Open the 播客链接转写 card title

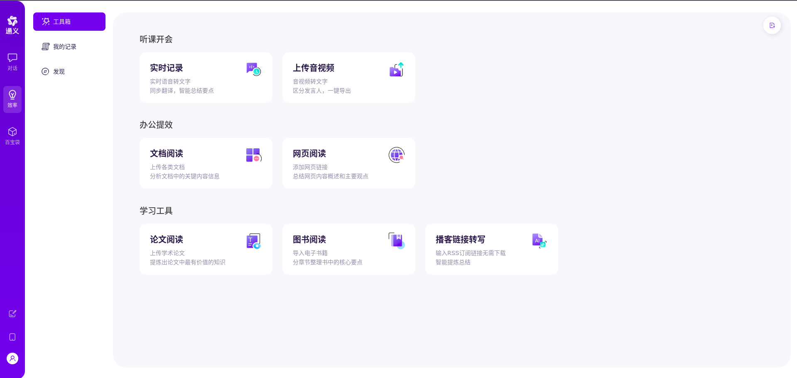[x=460, y=239]
